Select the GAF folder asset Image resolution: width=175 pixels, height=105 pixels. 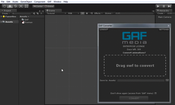tap(25, 20)
